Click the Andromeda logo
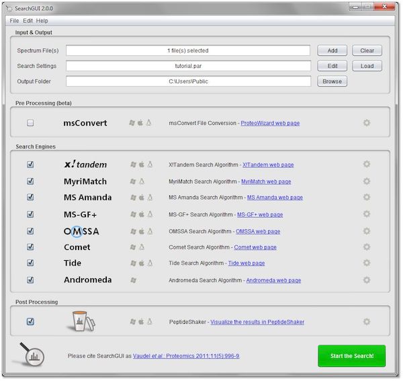403x381 pixels. (x=87, y=280)
